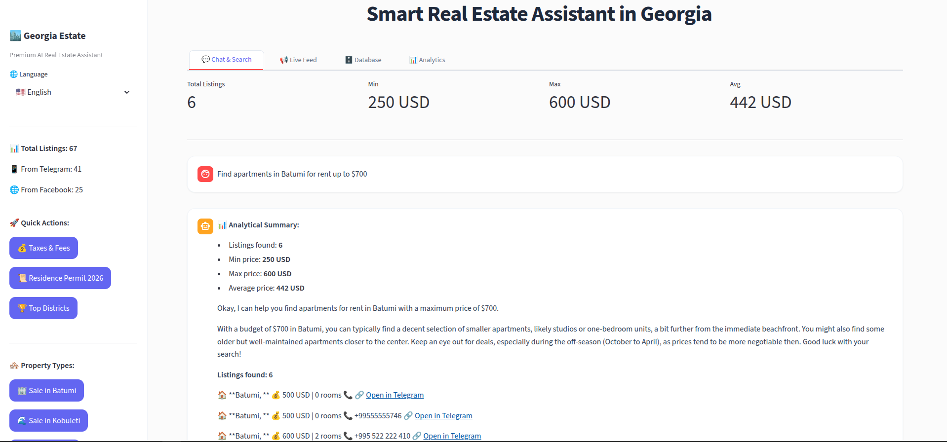The image size is (947, 442).
Task: Click the globe icon beside Language
Action: (13, 74)
